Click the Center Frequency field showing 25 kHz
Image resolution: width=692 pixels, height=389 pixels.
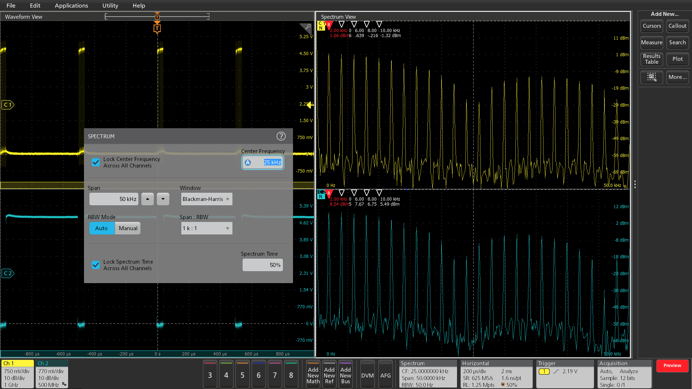point(263,162)
